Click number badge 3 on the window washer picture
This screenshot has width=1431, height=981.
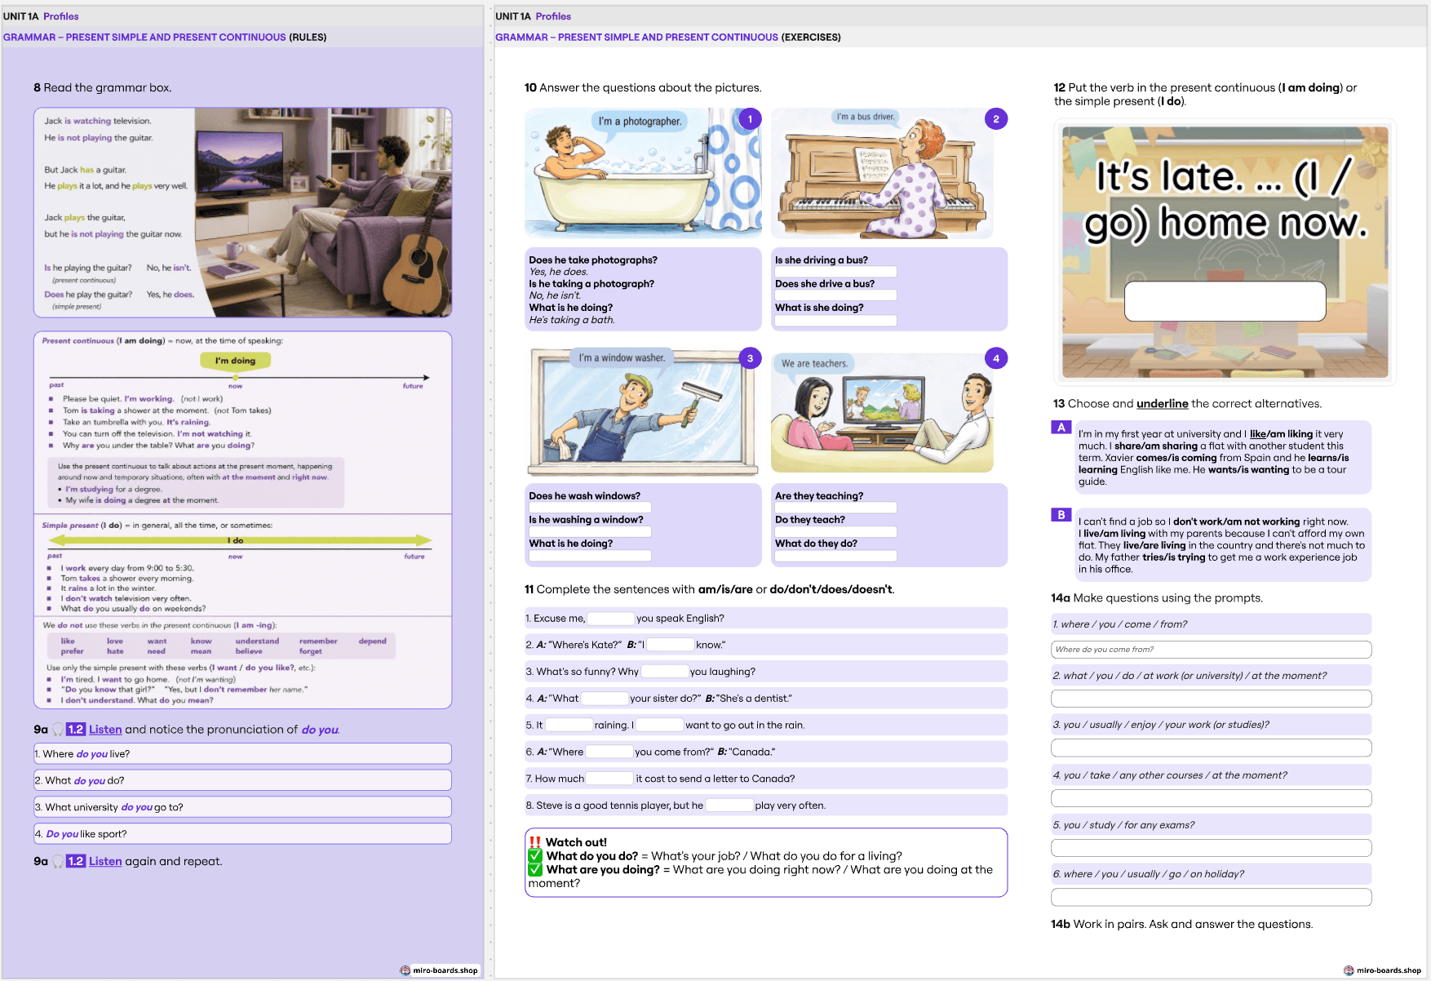[x=750, y=358]
